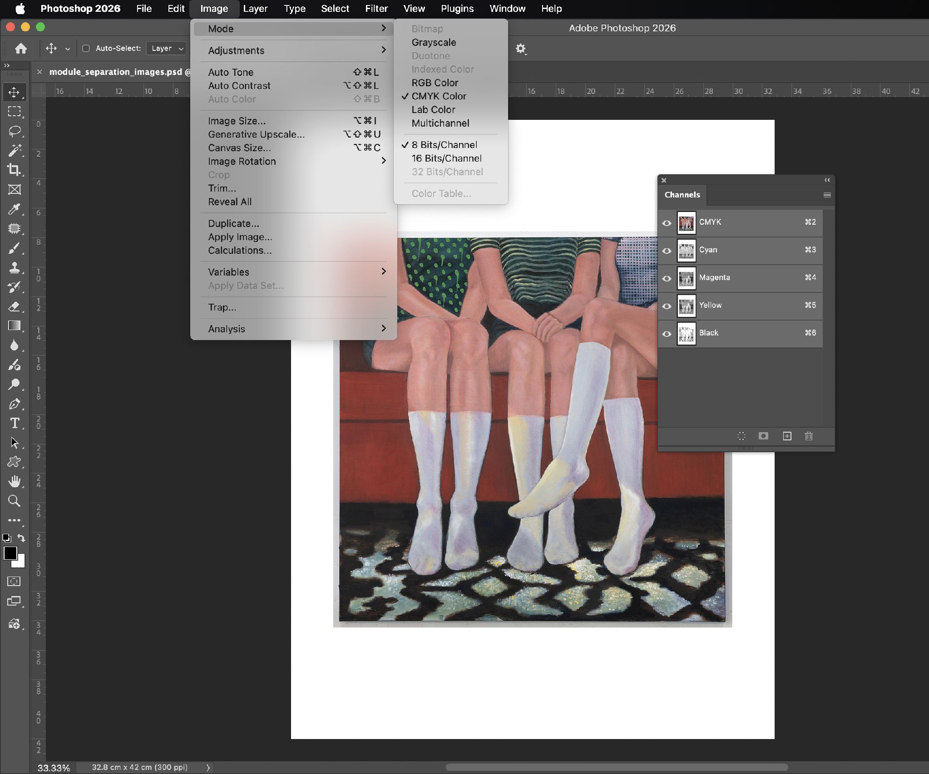Hide the Magenta channel visibility eye

pos(667,278)
